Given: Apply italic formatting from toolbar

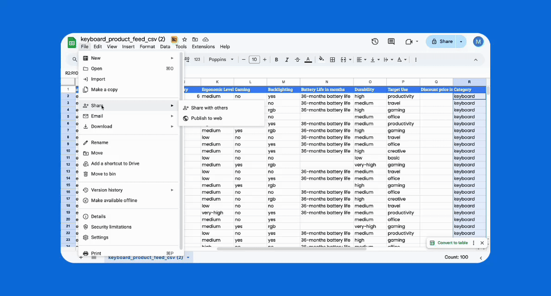Looking at the screenshot, I should 287,60.
